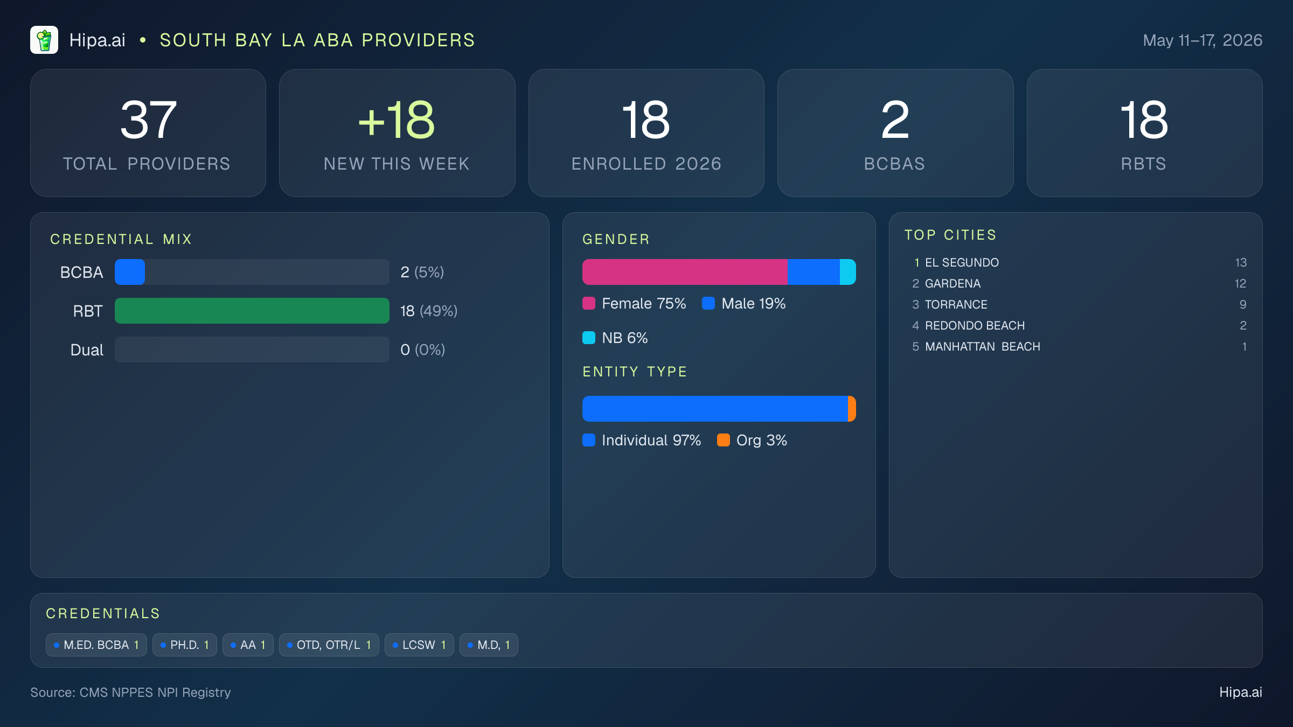
Task: Select the South Bay LA ABA Providers title
Action: coord(317,40)
